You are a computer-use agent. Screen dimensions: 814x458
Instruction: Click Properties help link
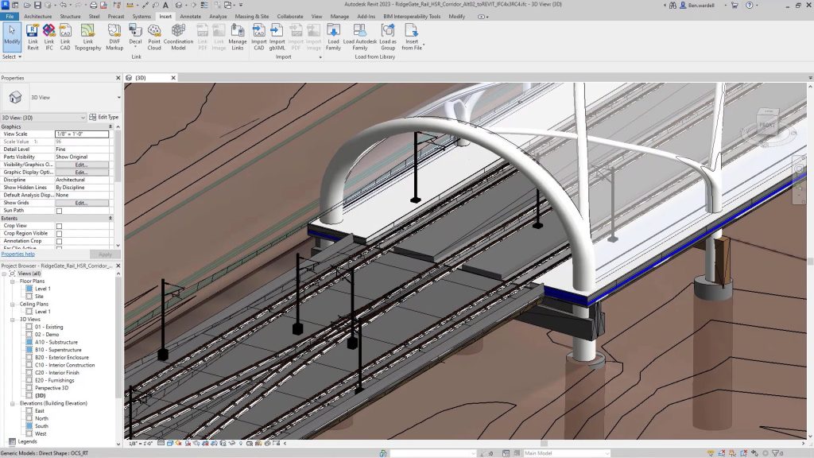click(17, 254)
